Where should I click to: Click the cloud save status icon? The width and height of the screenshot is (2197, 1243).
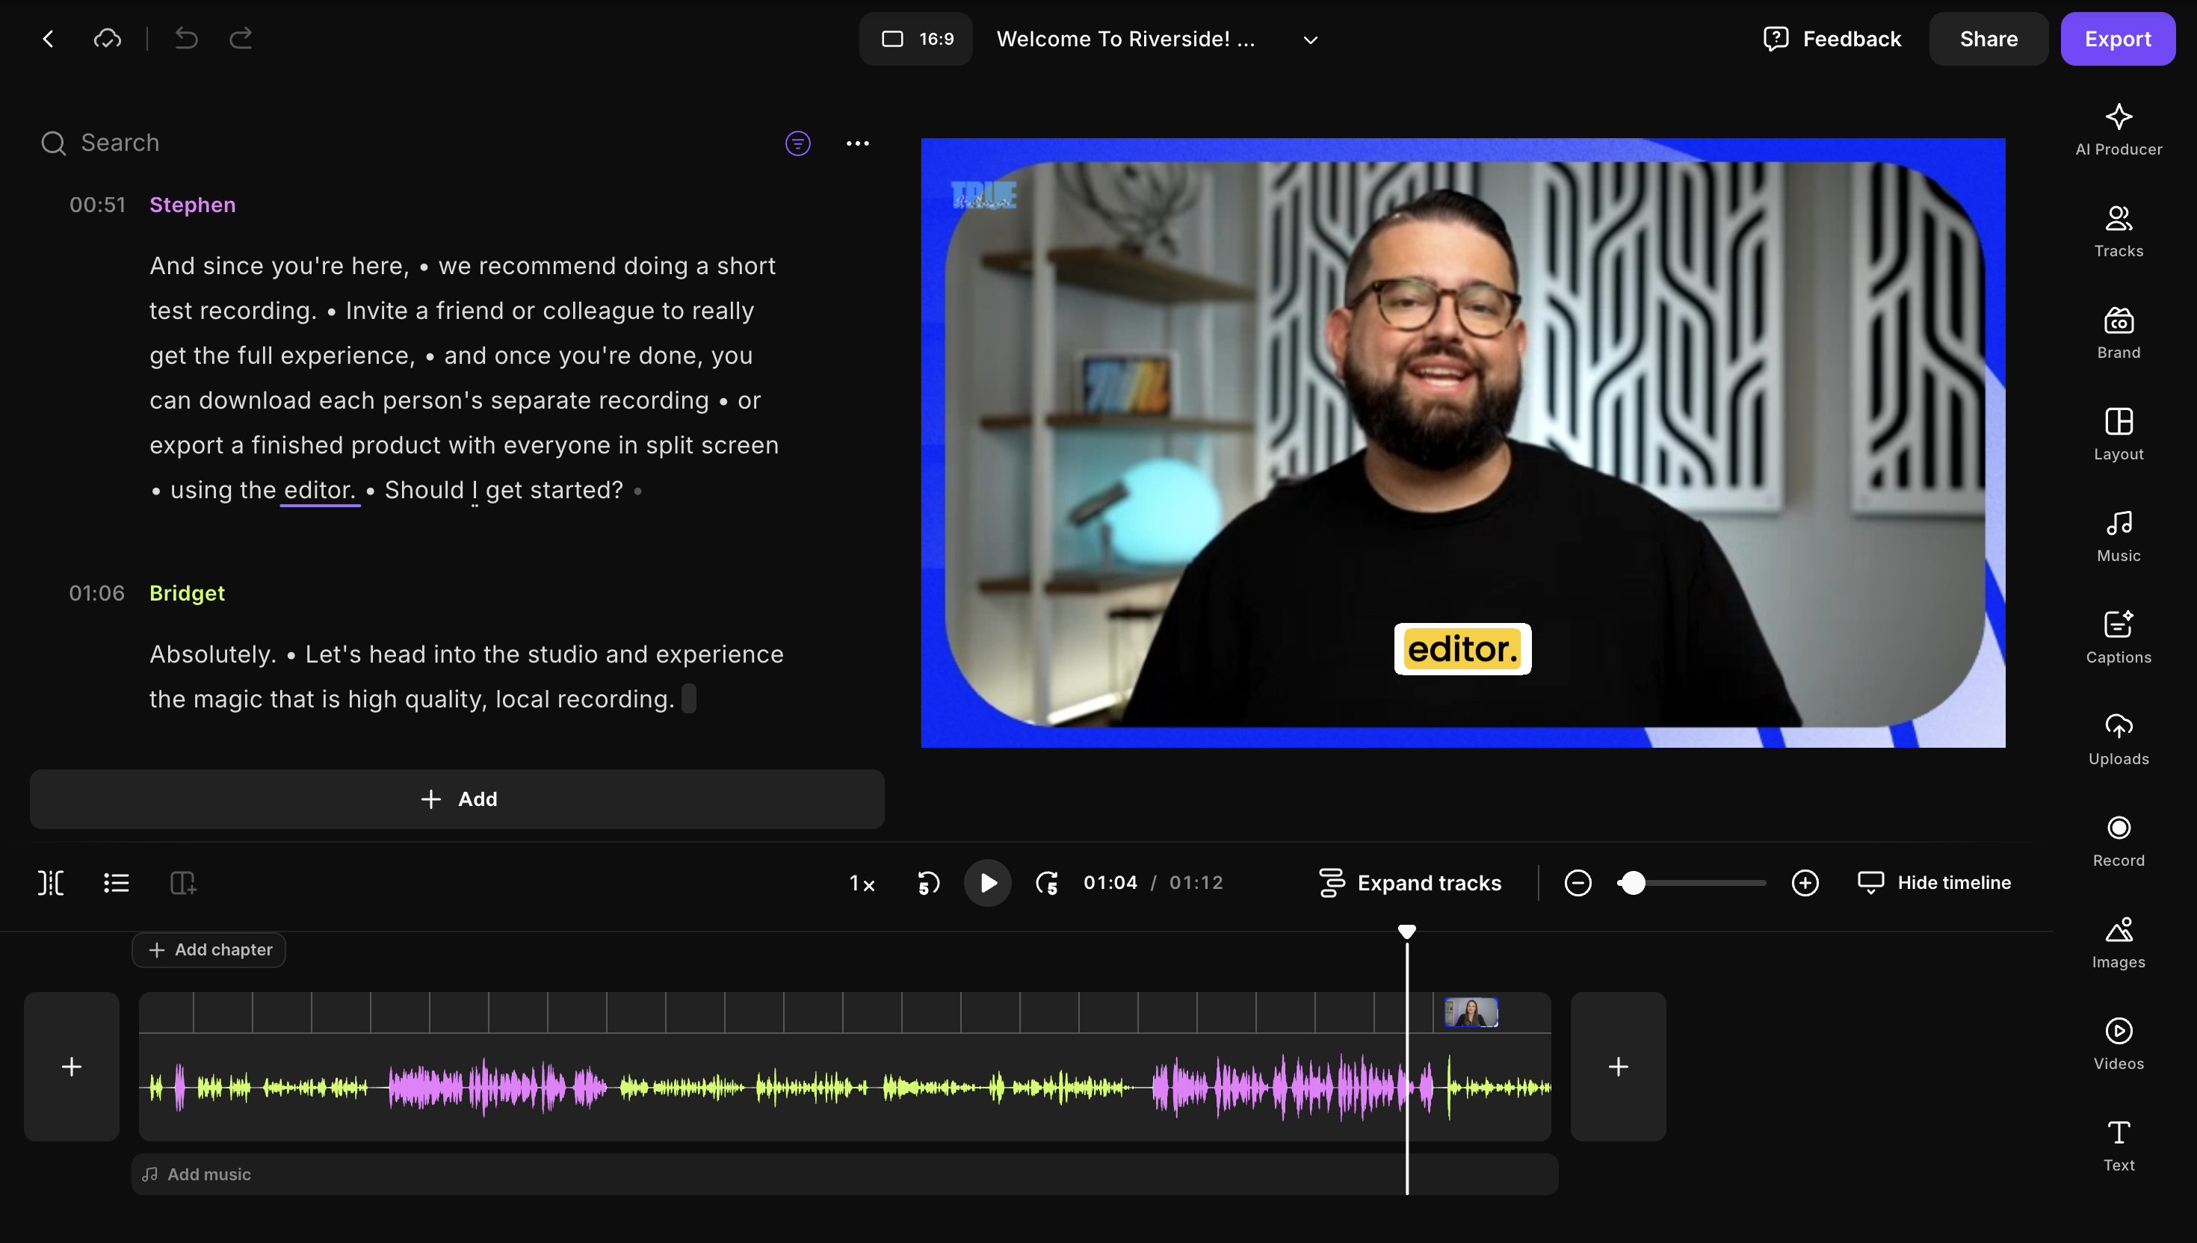coord(108,38)
